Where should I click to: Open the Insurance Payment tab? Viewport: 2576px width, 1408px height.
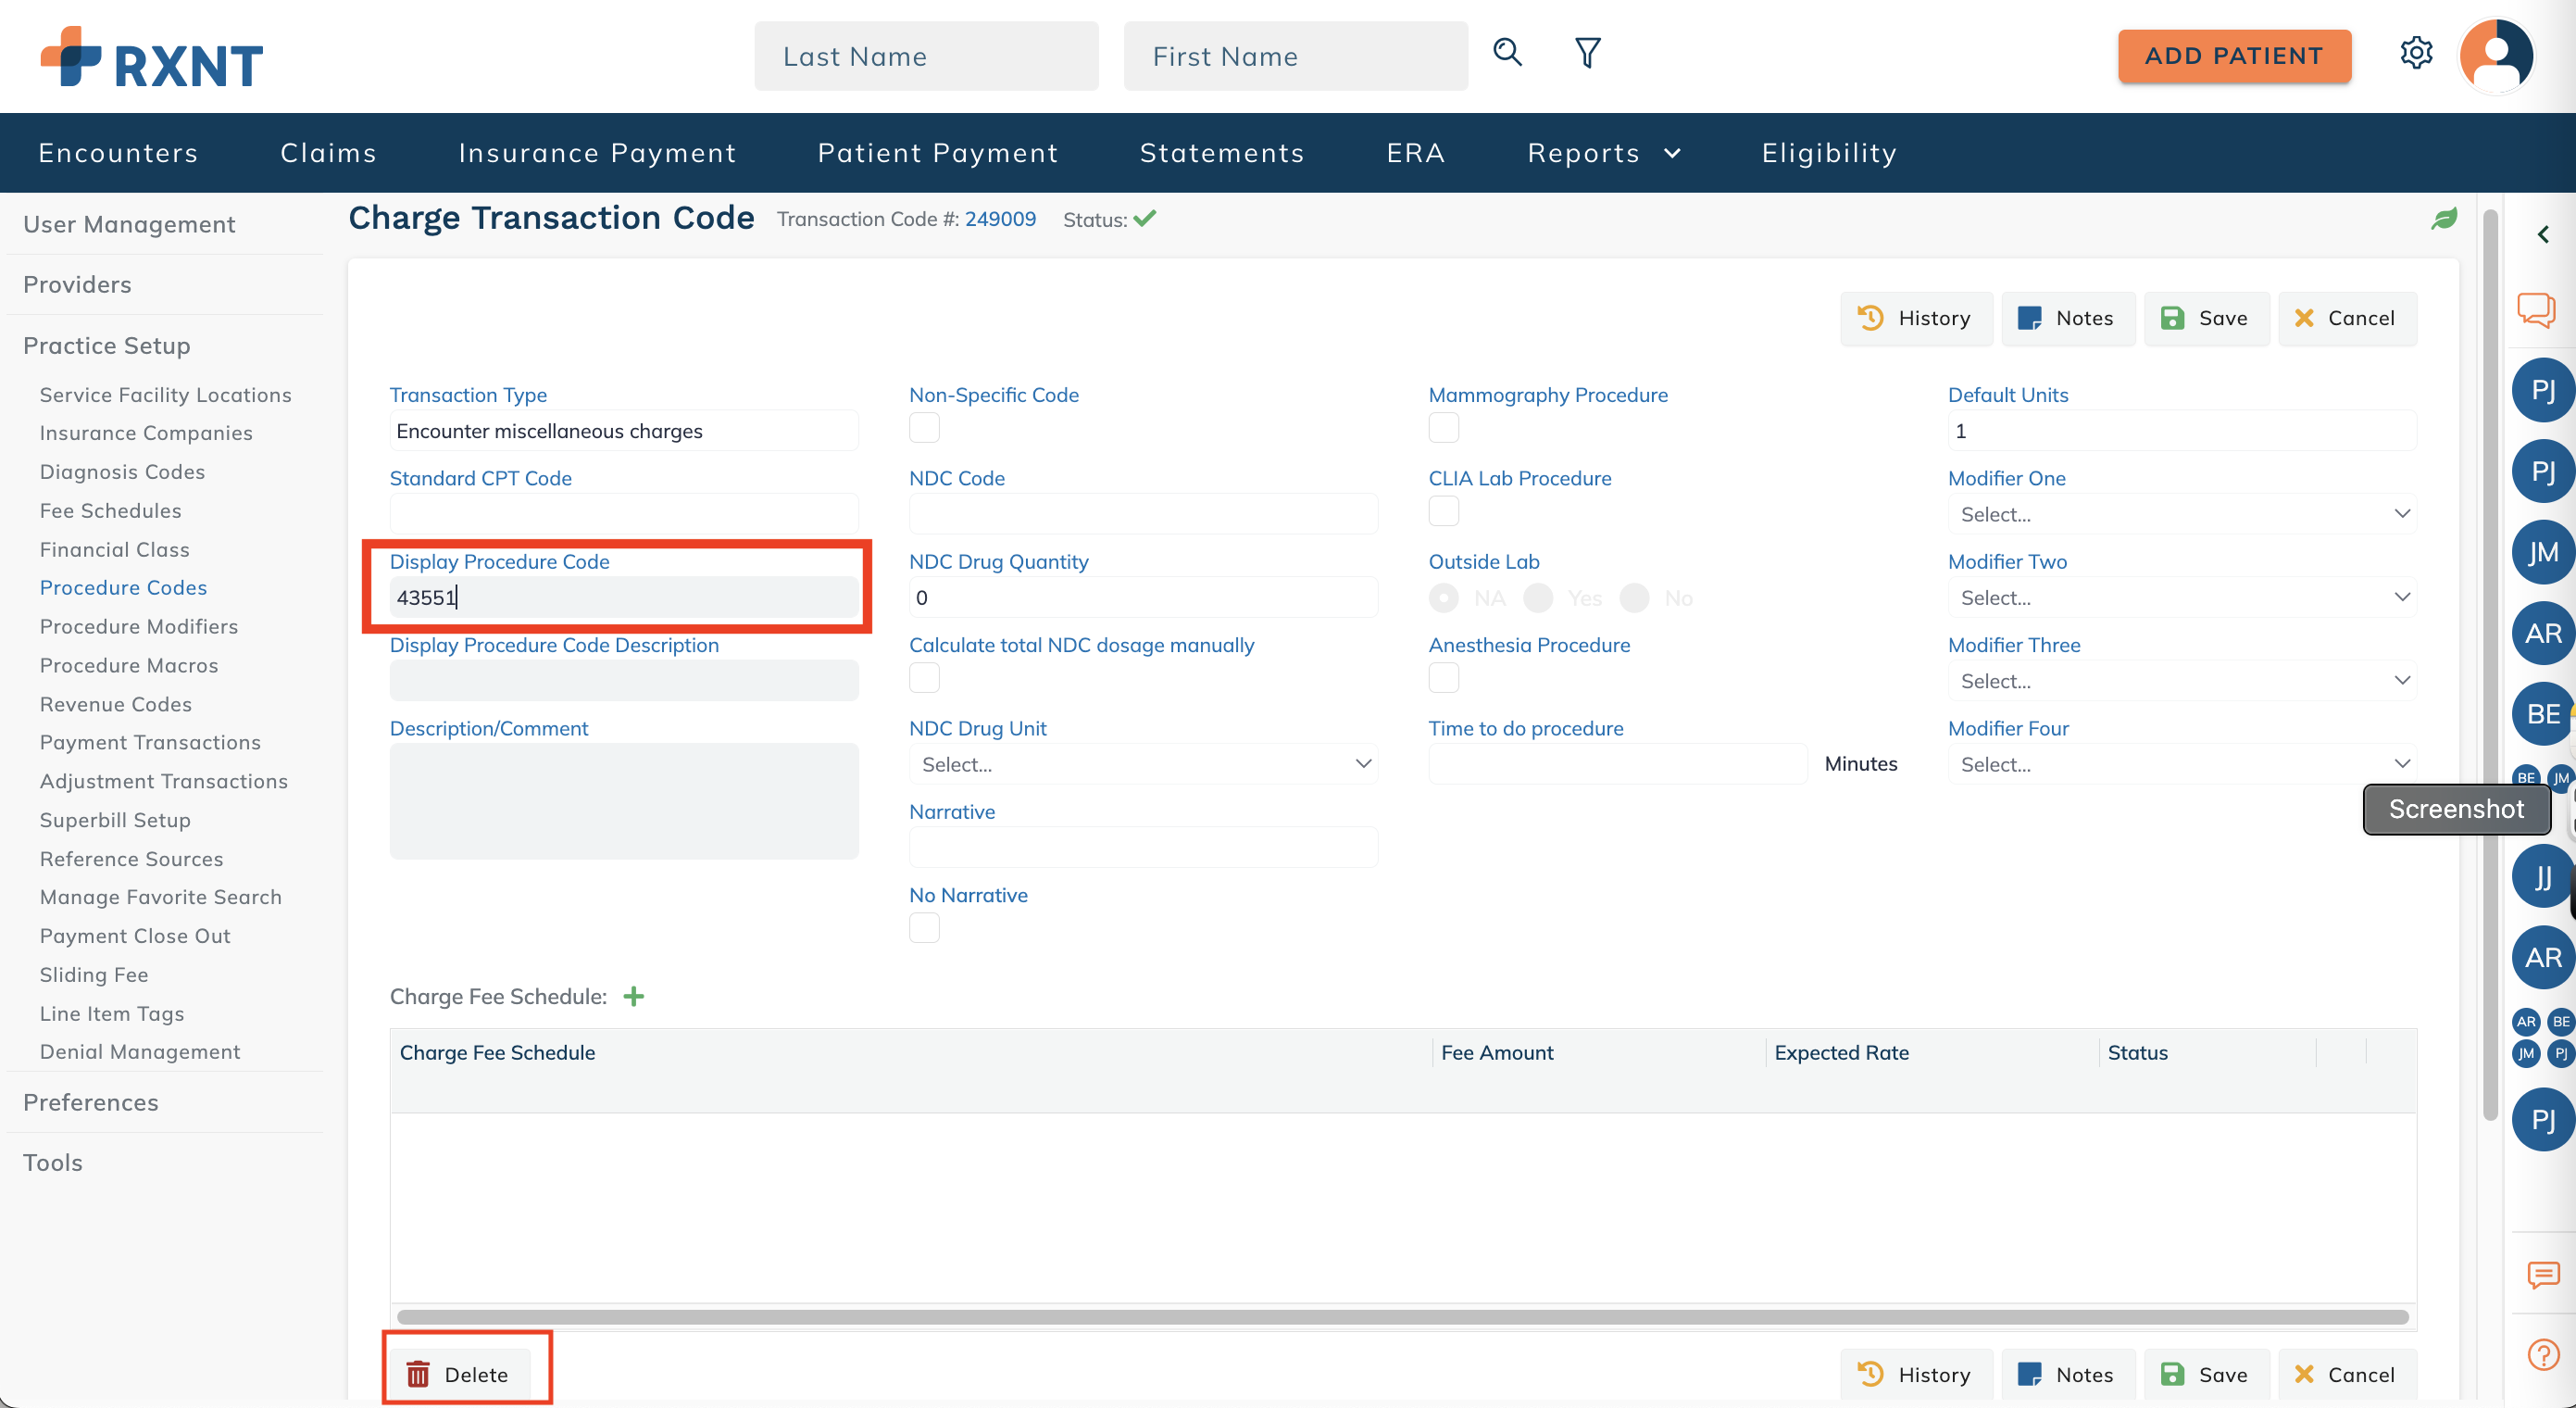tap(597, 153)
